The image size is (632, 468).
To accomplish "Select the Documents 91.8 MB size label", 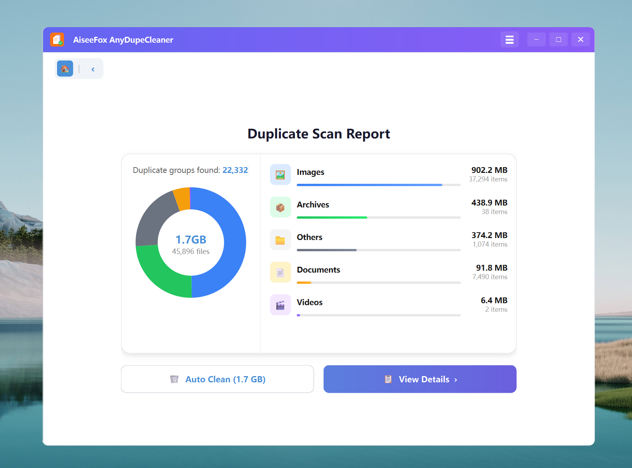I will click(492, 268).
